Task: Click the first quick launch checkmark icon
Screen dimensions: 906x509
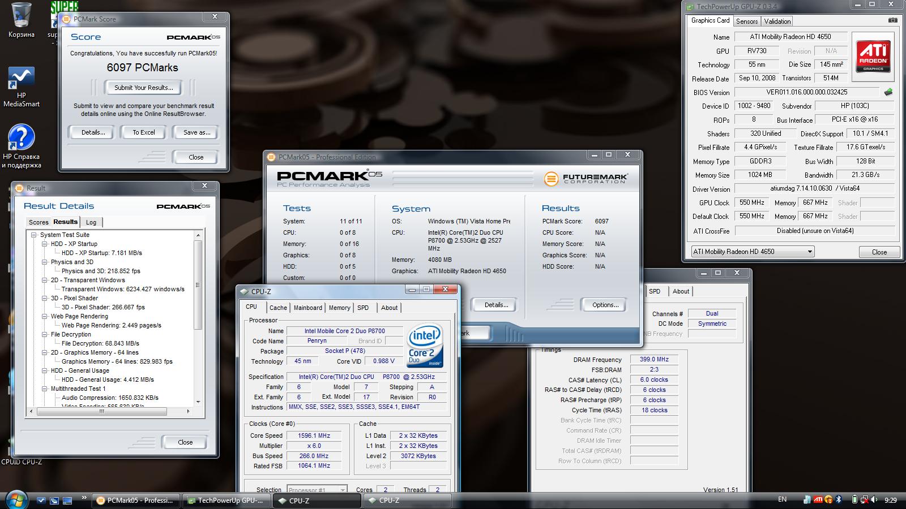Action: [x=41, y=501]
